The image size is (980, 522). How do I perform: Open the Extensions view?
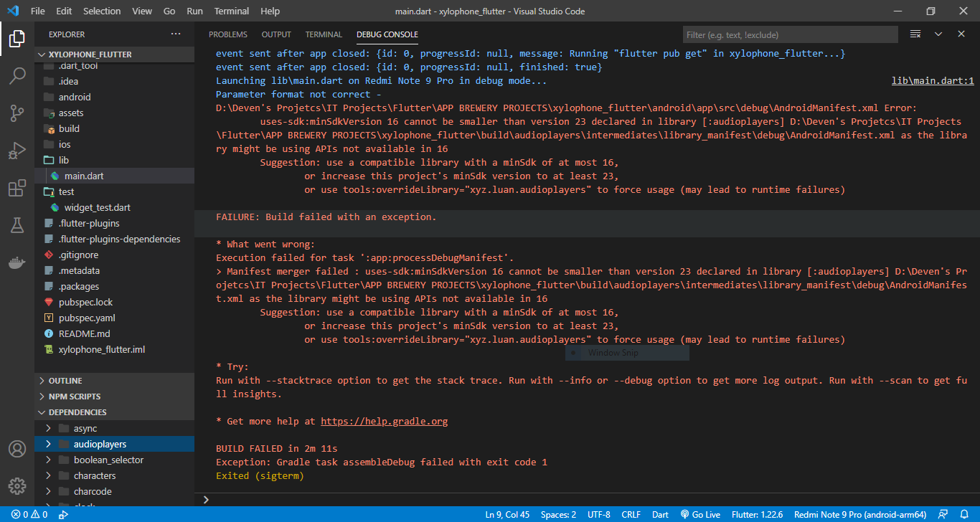pyautogui.click(x=17, y=189)
